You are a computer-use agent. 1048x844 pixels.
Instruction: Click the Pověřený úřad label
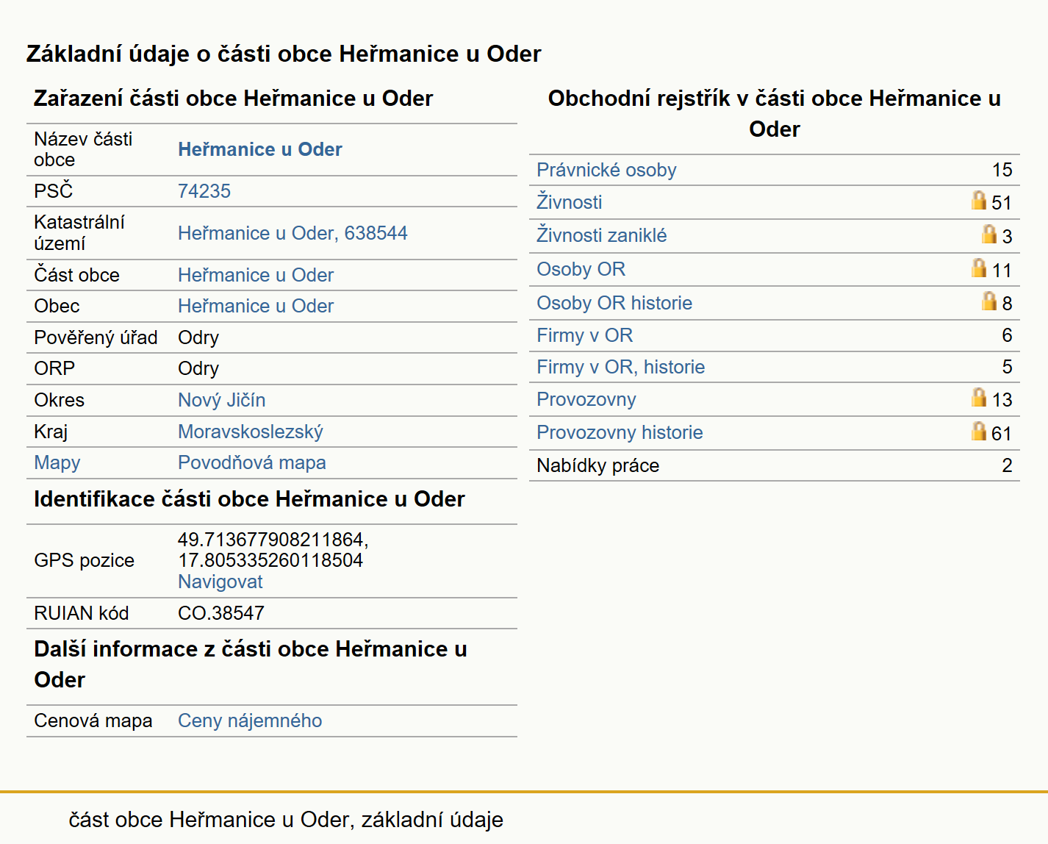point(96,337)
